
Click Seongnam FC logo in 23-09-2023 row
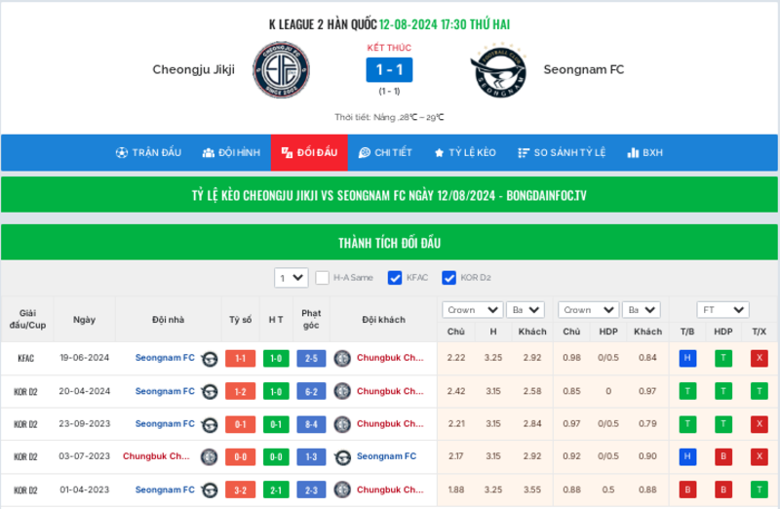tap(209, 424)
